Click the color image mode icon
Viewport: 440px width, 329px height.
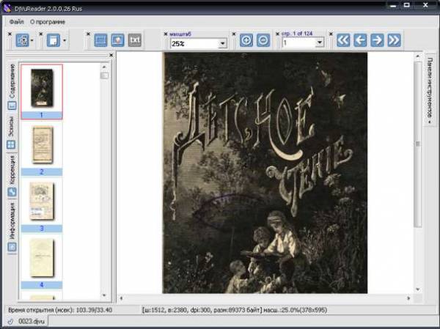pos(117,40)
